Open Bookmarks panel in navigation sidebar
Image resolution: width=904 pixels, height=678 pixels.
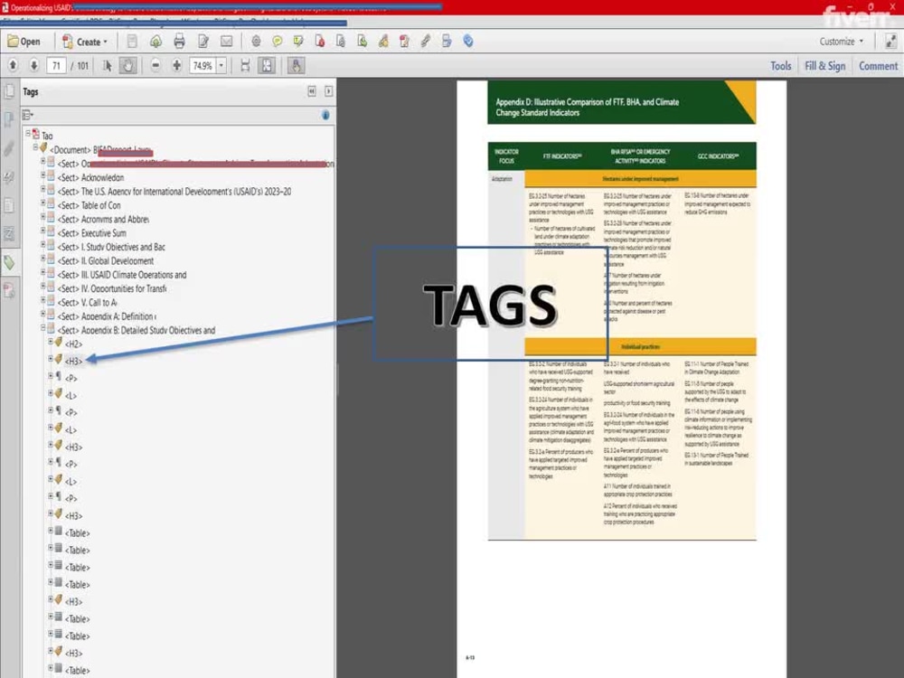click(9, 120)
